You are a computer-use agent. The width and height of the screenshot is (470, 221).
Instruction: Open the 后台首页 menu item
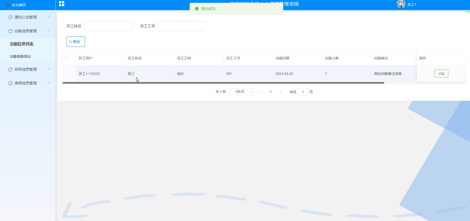(x=28, y=5)
